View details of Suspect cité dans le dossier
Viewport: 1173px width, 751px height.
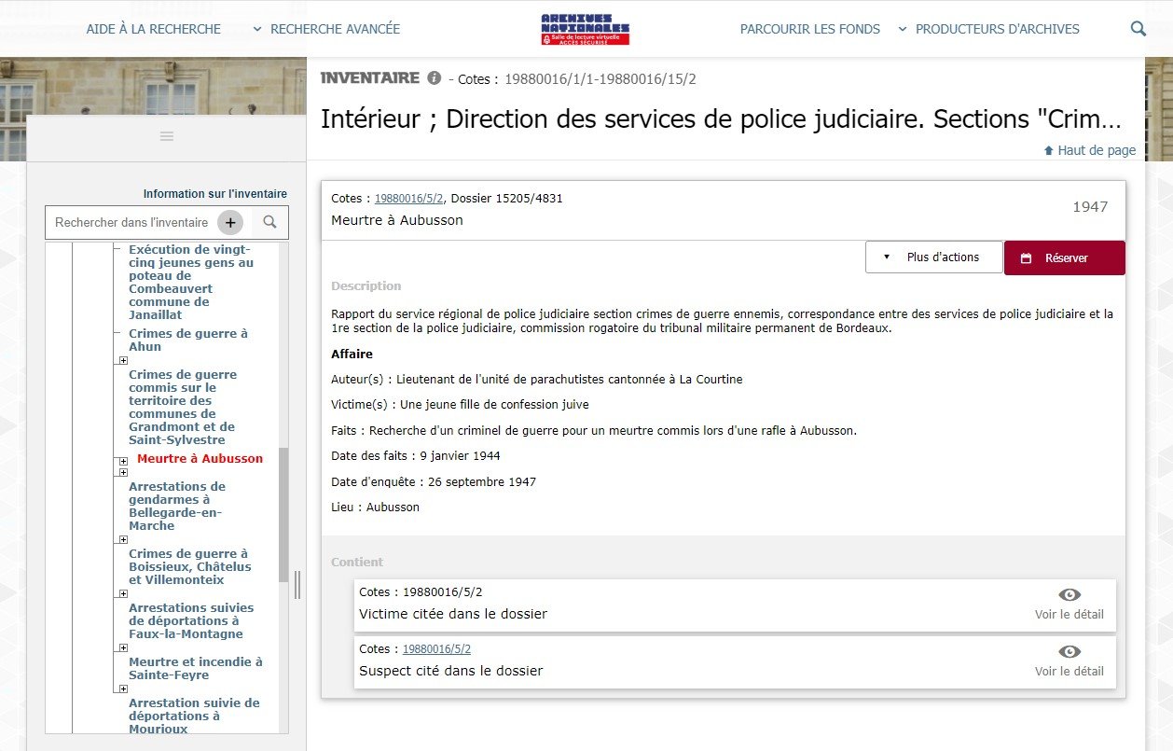point(1069,661)
